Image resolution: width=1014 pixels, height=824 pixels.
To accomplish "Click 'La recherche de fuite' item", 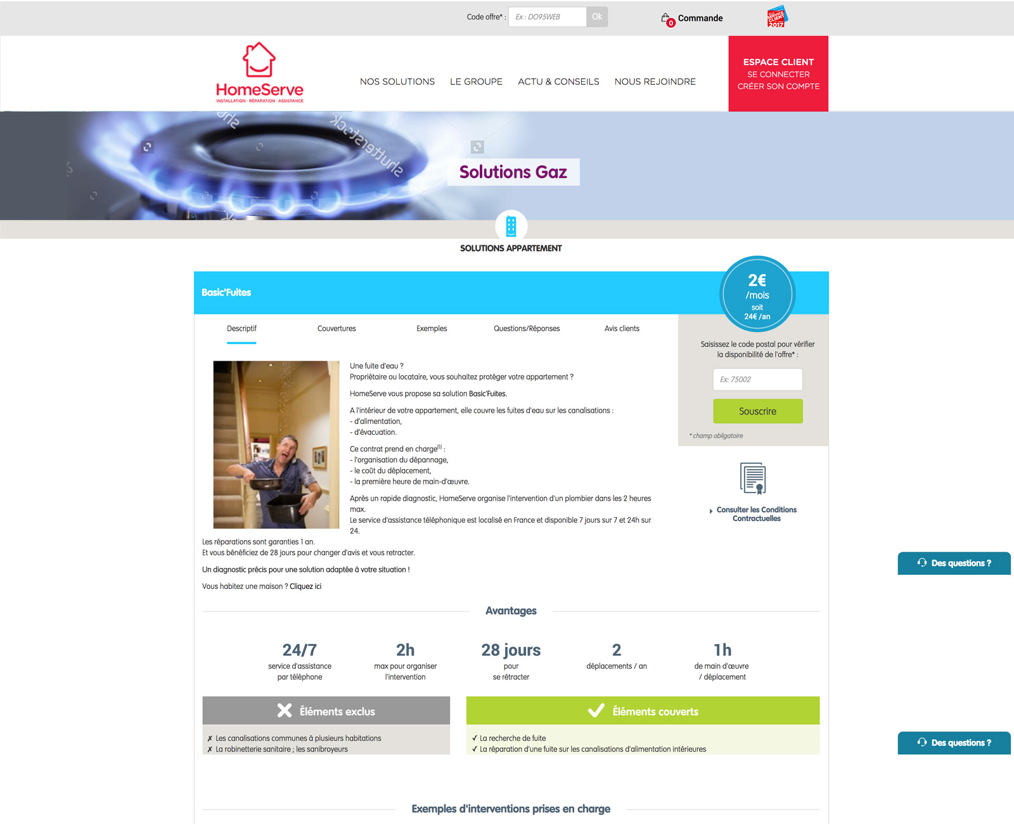I will pos(513,738).
